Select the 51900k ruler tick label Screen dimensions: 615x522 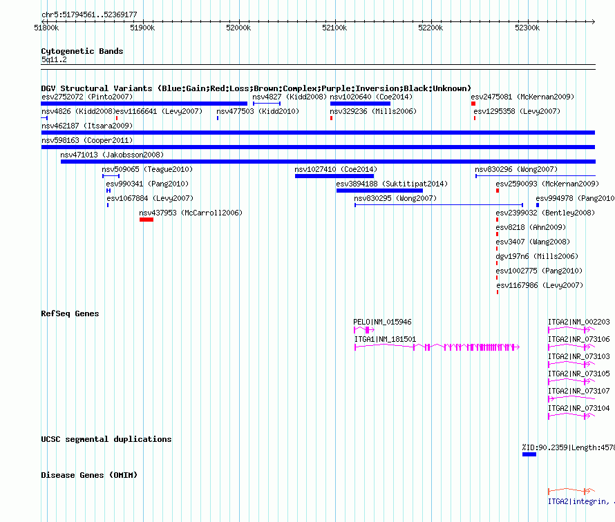[x=142, y=28]
